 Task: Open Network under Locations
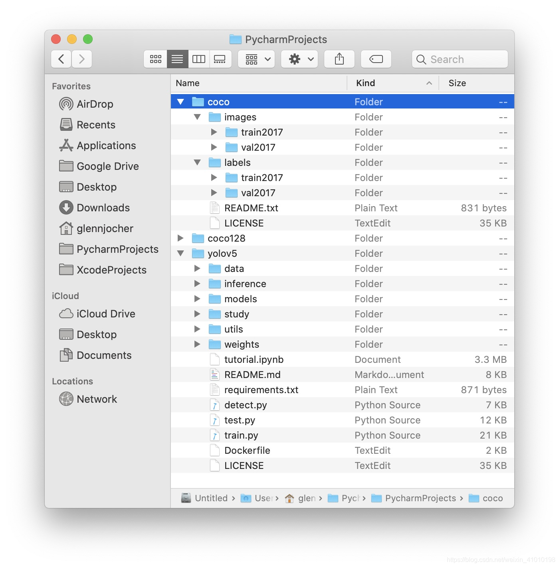click(x=88, y=399)
